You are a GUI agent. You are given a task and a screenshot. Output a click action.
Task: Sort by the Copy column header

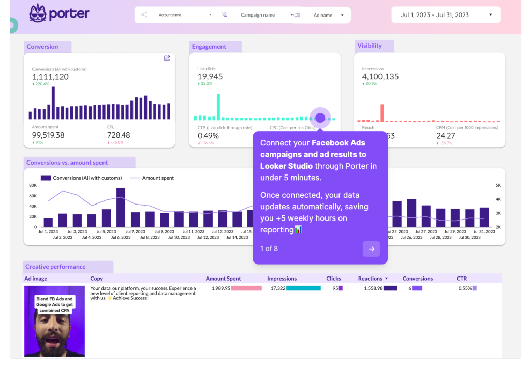[x=96, y=279]
